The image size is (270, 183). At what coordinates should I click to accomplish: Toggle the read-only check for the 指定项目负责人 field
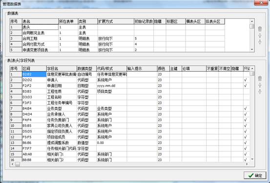click(246, 131)
